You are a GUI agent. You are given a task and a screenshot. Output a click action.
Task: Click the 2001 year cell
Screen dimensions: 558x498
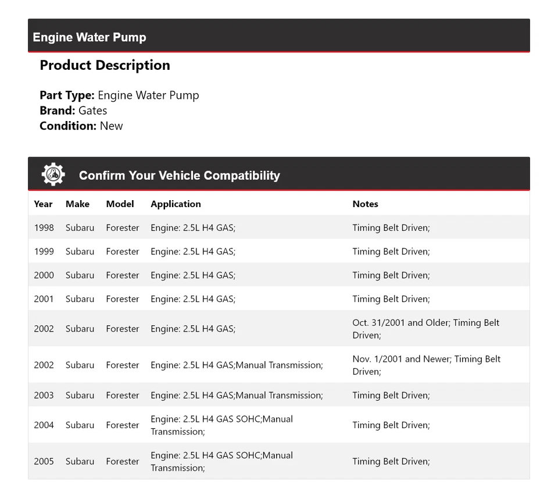pyautogui.click(x=44, y=300)
